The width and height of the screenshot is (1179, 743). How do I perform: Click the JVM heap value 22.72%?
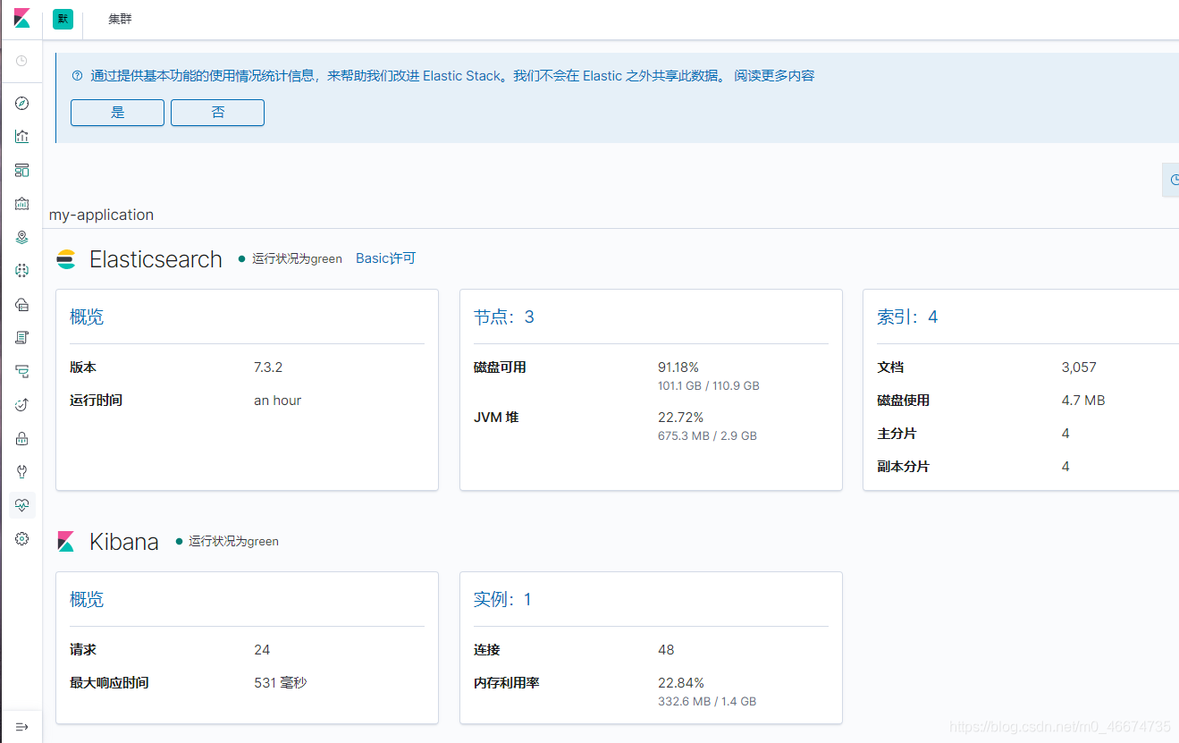tap(680, 418)
